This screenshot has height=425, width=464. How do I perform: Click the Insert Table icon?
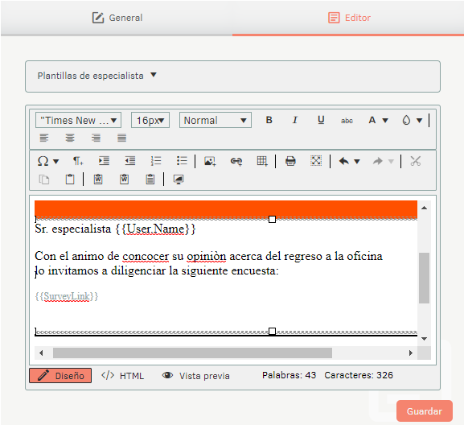pos(262,162)
